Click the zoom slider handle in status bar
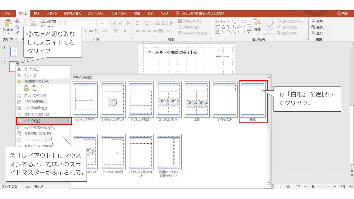 point(313,187)
